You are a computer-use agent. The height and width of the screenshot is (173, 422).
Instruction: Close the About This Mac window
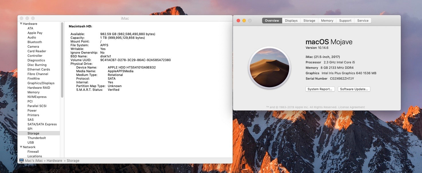pos(238,21)
